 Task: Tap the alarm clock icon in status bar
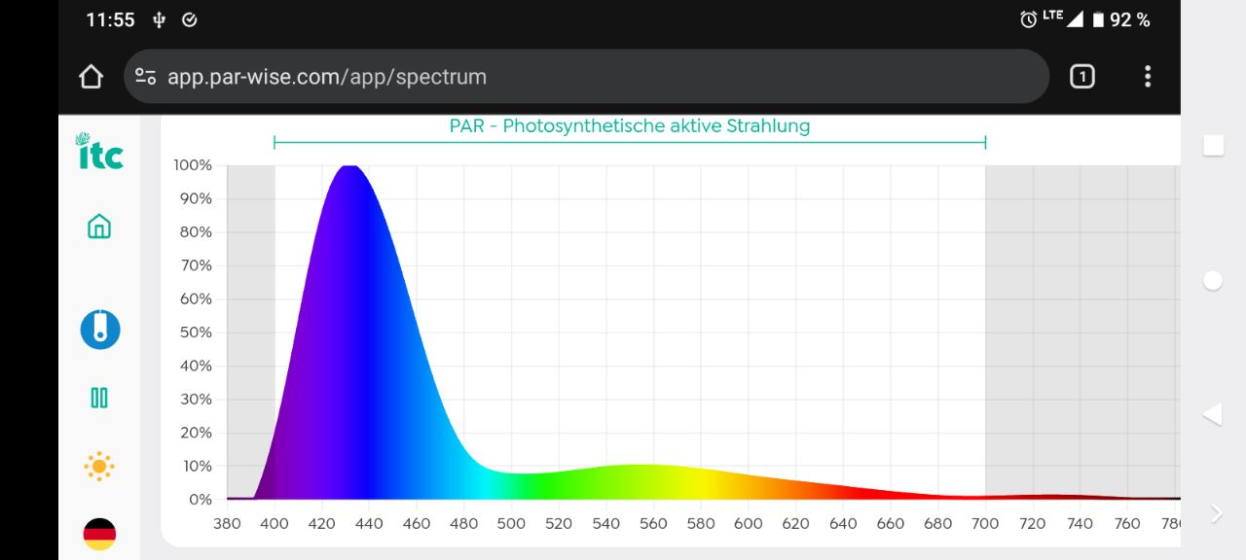pos(1028,19)
